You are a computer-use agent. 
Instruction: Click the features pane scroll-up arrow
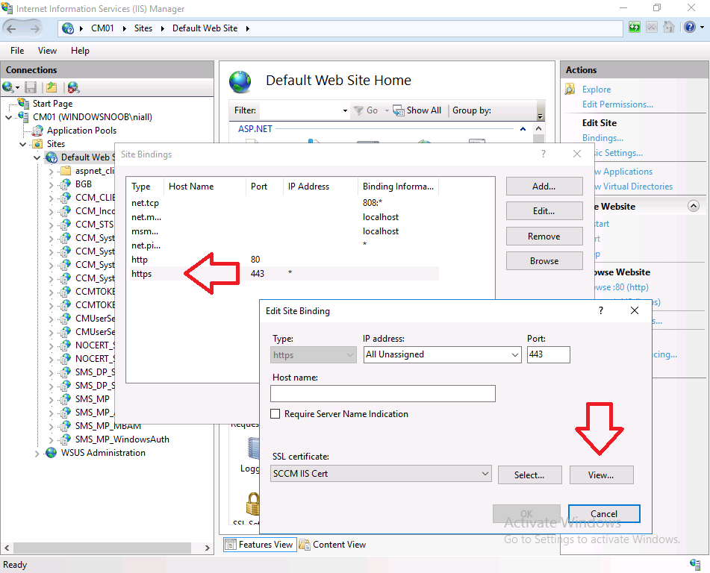pyautogui.click(x=538, y=128)
